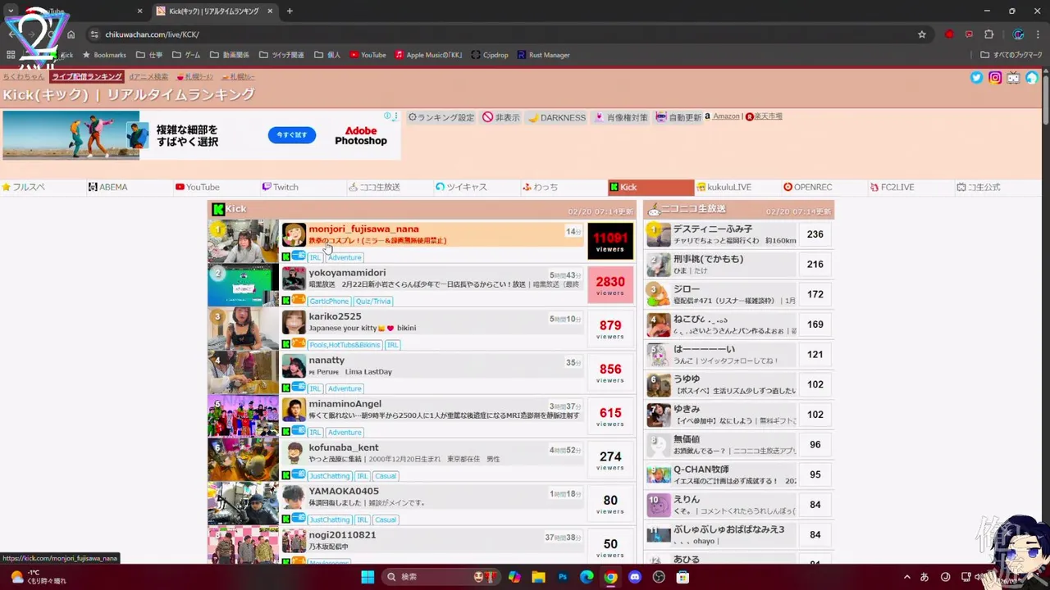Open ゲーム bookmarks folder
1050x590 pixels.
(186, 55)
